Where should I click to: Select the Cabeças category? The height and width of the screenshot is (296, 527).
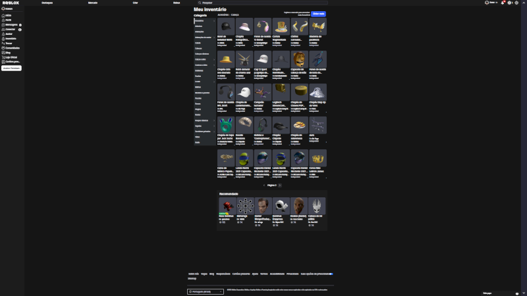pyautogui.click(x=198, y=48)
